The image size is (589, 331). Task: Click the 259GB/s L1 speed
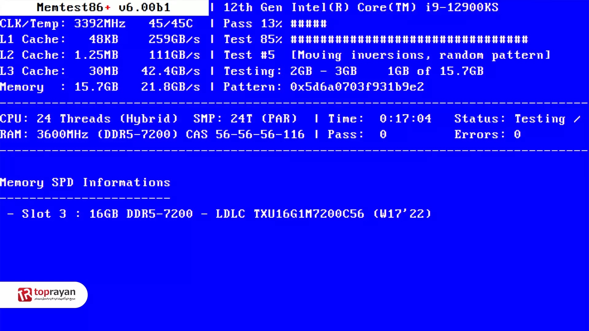[x=174, y=39]
